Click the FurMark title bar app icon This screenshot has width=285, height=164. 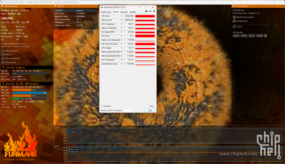click(x=2, y=2)
